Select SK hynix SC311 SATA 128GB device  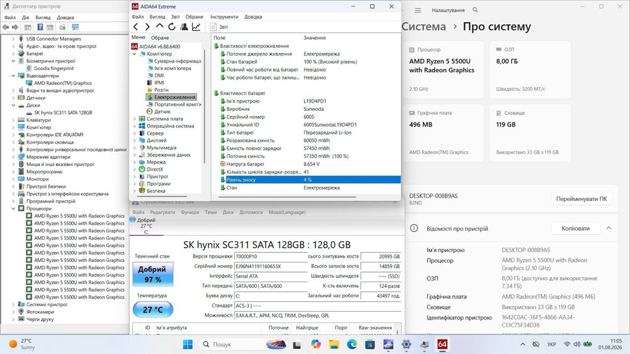62,113
